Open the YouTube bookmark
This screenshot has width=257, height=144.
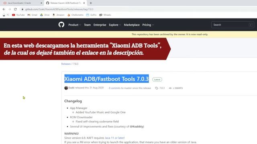18,15
